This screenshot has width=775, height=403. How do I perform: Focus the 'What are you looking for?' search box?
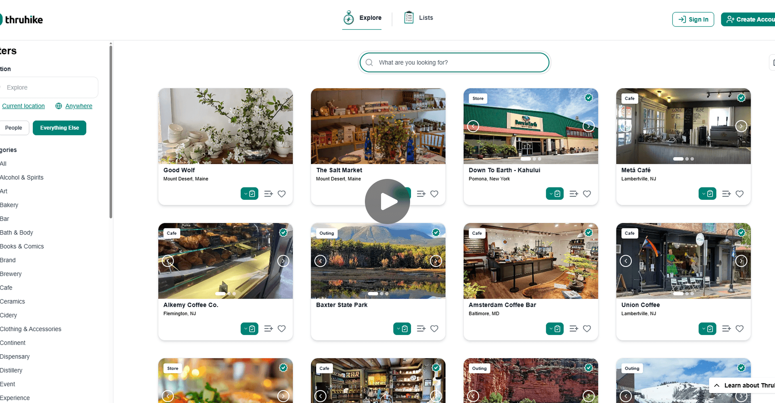pos(455,62)
